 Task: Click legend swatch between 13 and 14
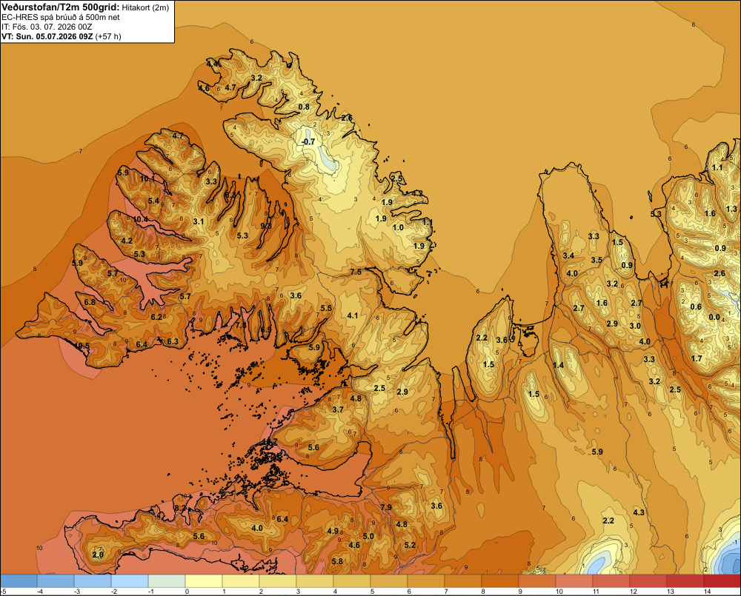coord(685,580)
